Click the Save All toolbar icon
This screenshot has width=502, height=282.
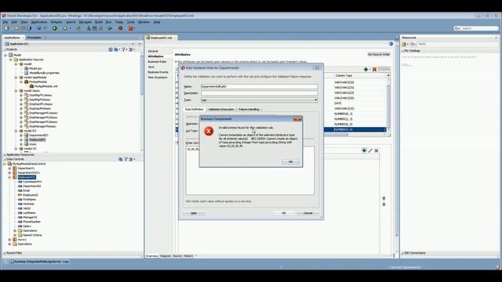(29, 28)
